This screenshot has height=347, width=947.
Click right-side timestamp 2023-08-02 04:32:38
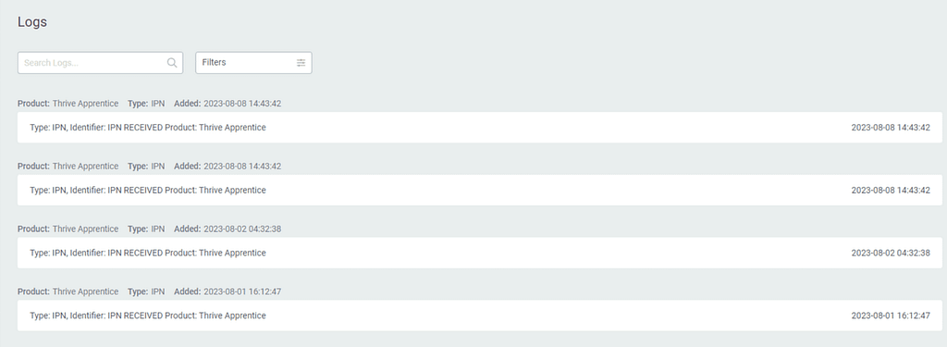(891, 253)
